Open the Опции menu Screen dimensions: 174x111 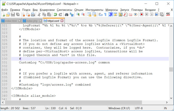click(x=79, y=10)
